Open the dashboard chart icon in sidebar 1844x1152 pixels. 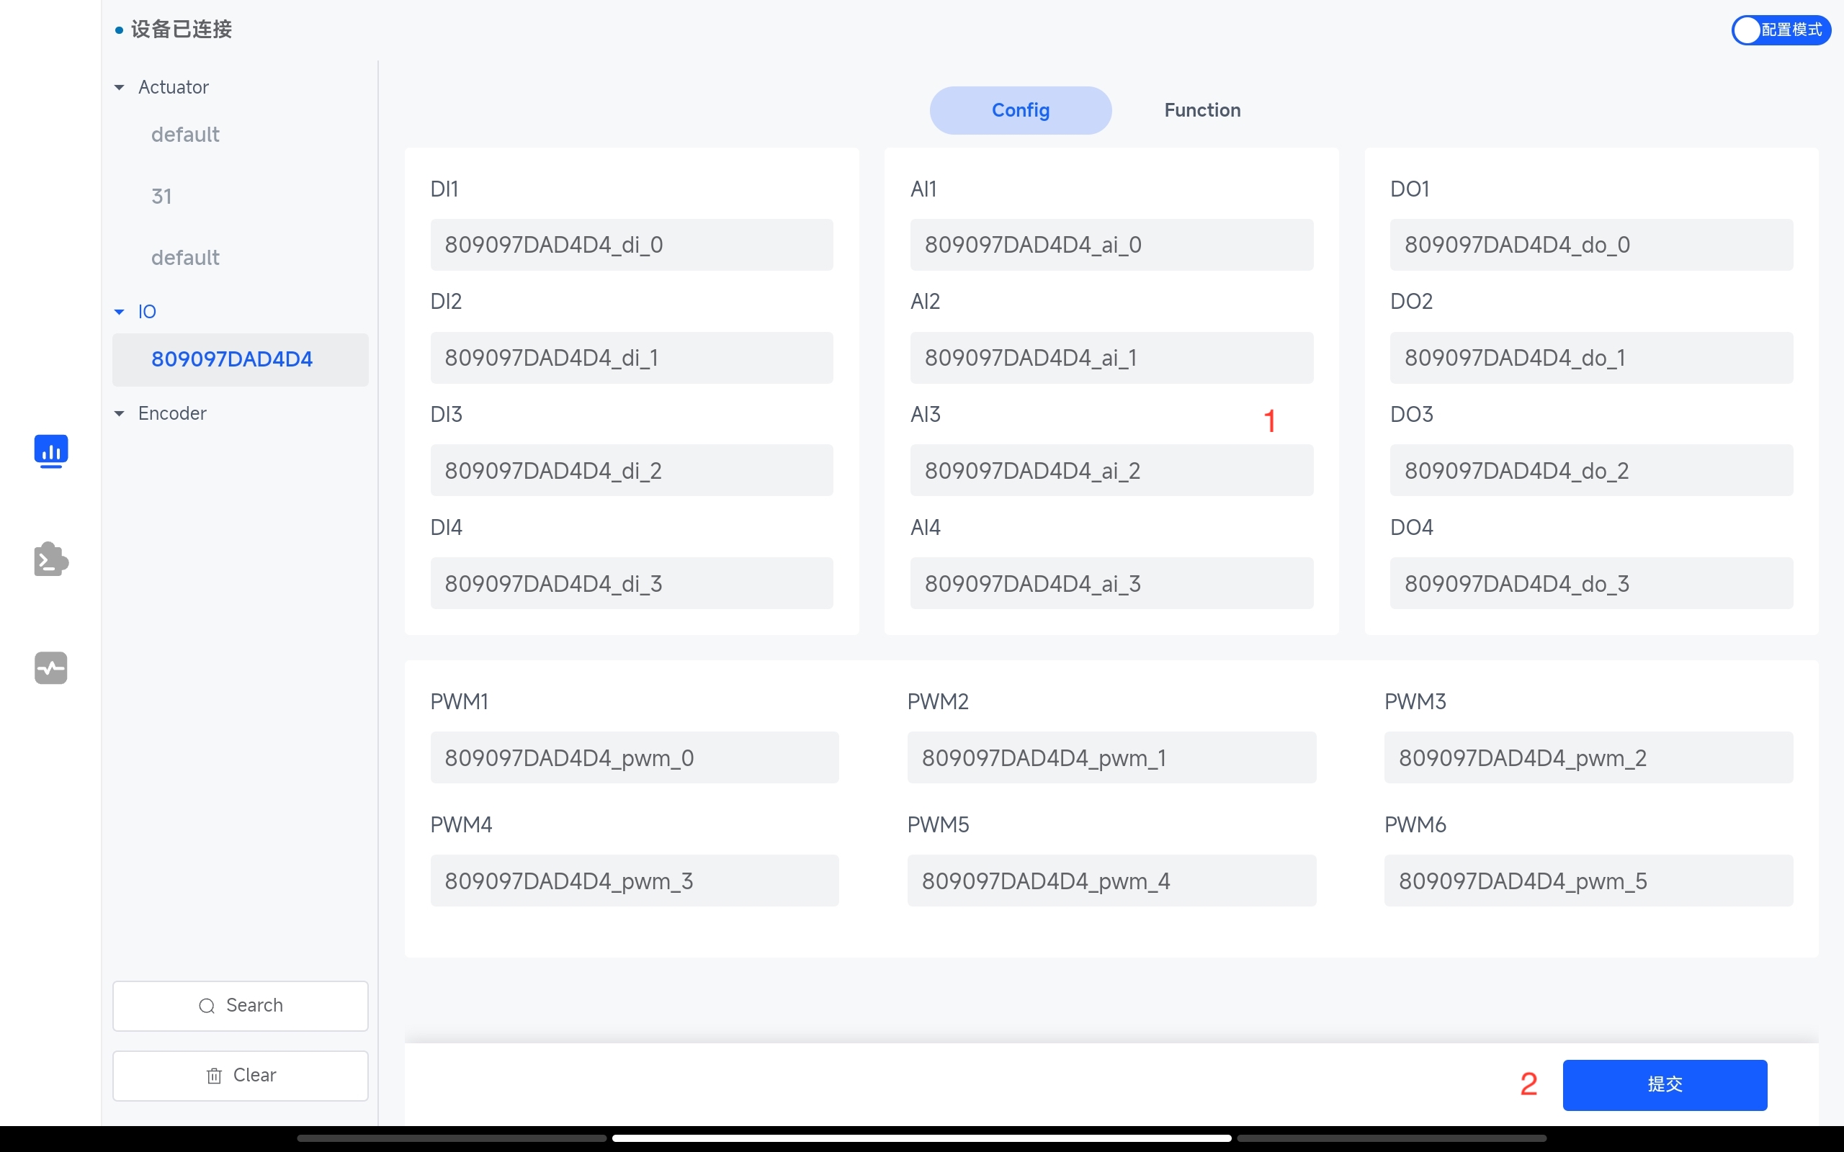[x=51, y=451]
